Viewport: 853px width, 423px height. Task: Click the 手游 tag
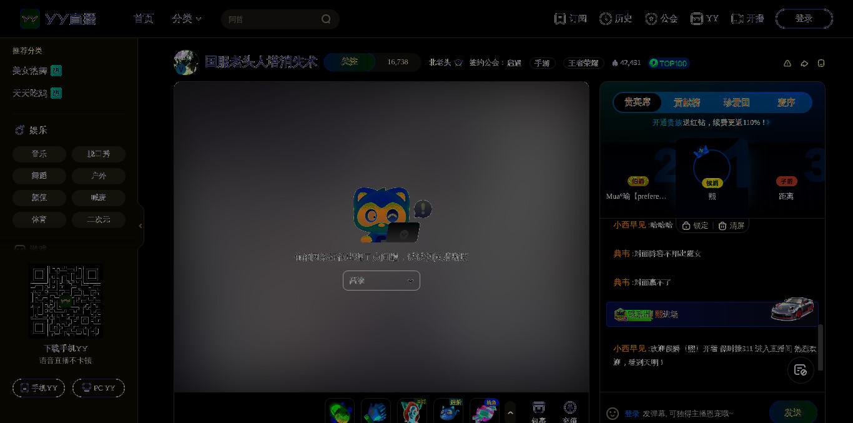point(542,63)
